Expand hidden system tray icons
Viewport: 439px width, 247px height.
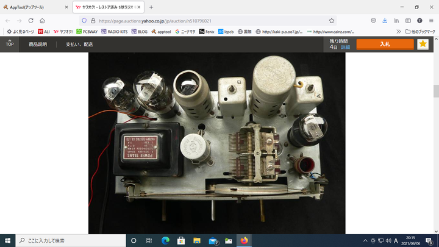pos(365,240)
